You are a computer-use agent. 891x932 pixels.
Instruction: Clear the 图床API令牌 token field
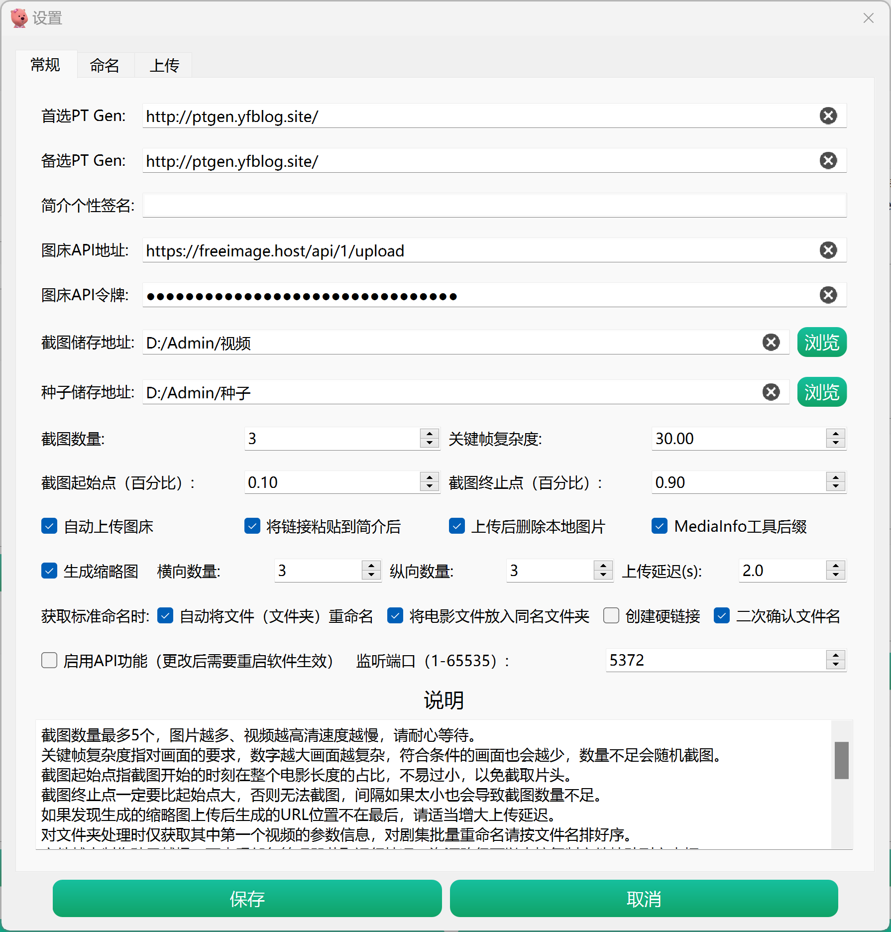point(828,295)
